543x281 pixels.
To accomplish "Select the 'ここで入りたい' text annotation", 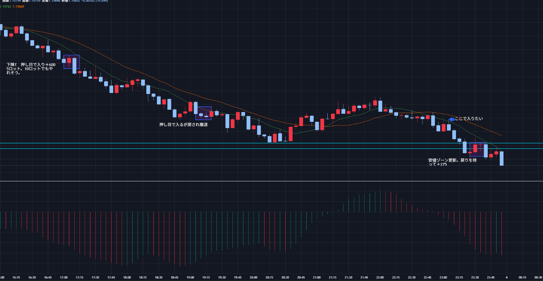I will coord(469,119).
